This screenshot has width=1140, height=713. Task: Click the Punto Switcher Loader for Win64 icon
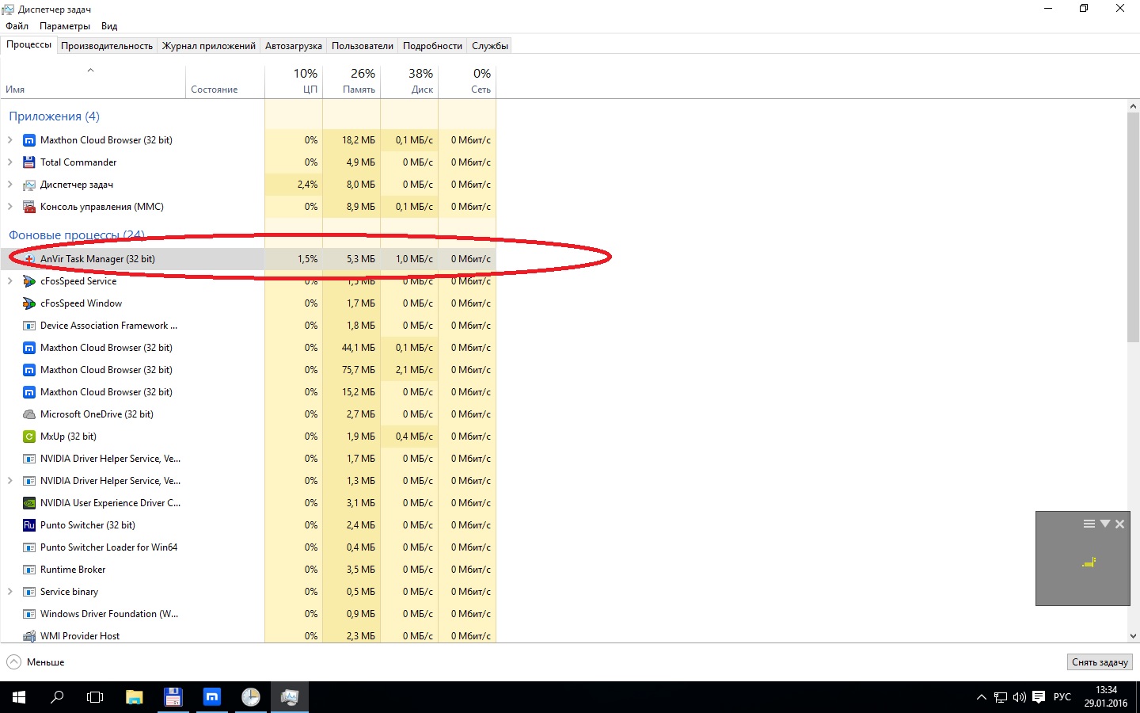(x=29, y=547)
